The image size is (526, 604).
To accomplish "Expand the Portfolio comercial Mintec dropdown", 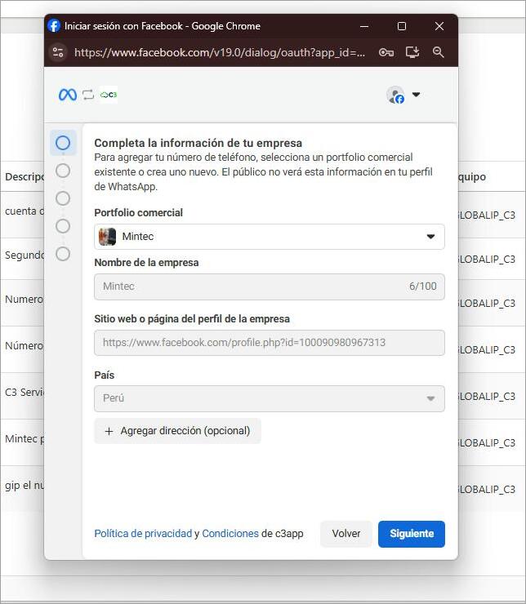I will [270, 237].
